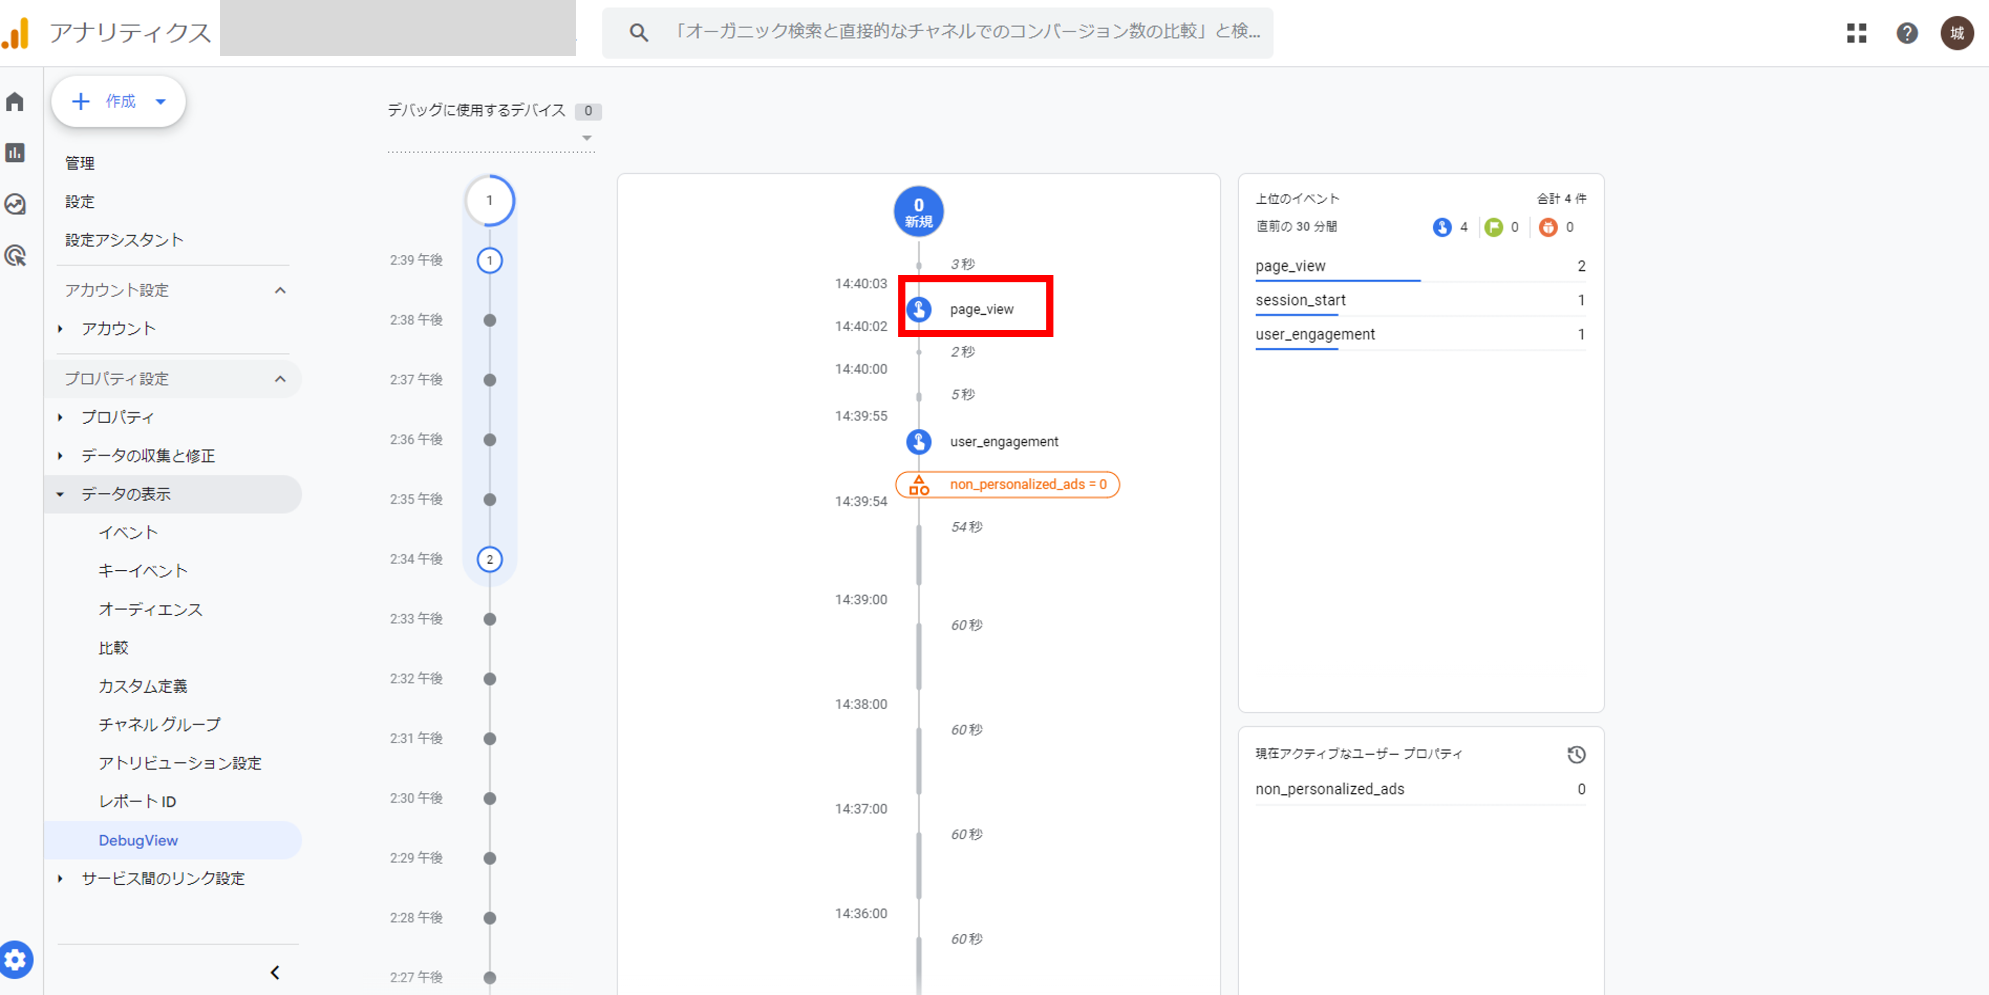Screen dimensions: 1989x995
Task: Open the GA4 Home icon
Action: click(x=15, y=101)
